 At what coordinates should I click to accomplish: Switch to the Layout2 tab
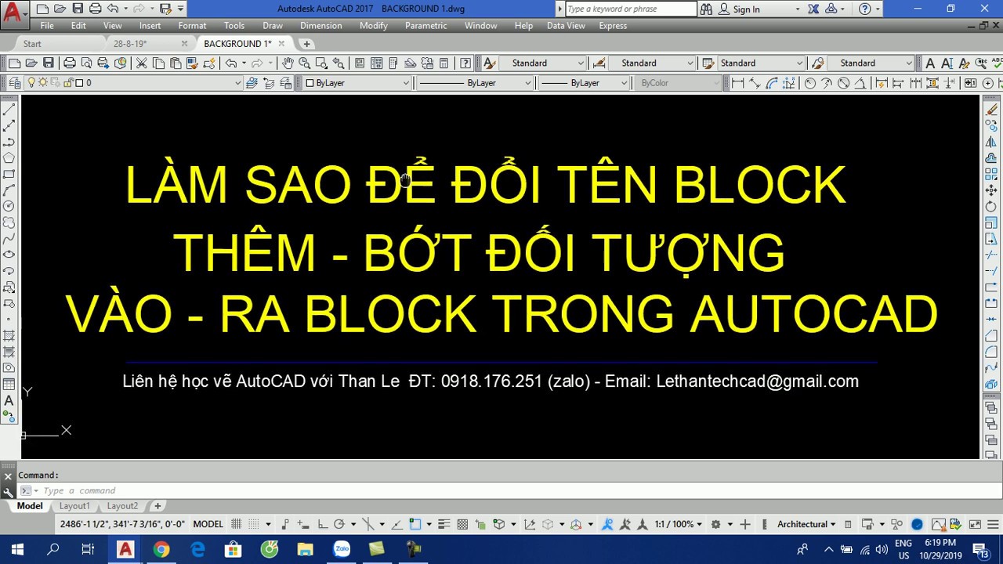[122, 506]
